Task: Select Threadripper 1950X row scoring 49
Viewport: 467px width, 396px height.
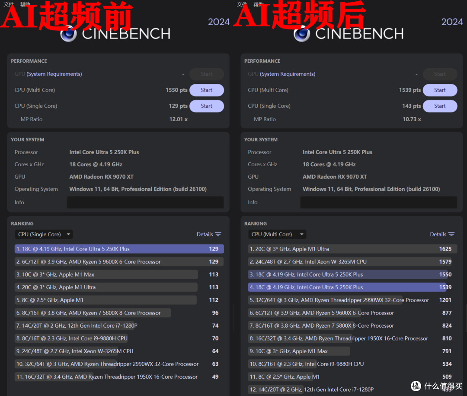Action: [119, 377]
